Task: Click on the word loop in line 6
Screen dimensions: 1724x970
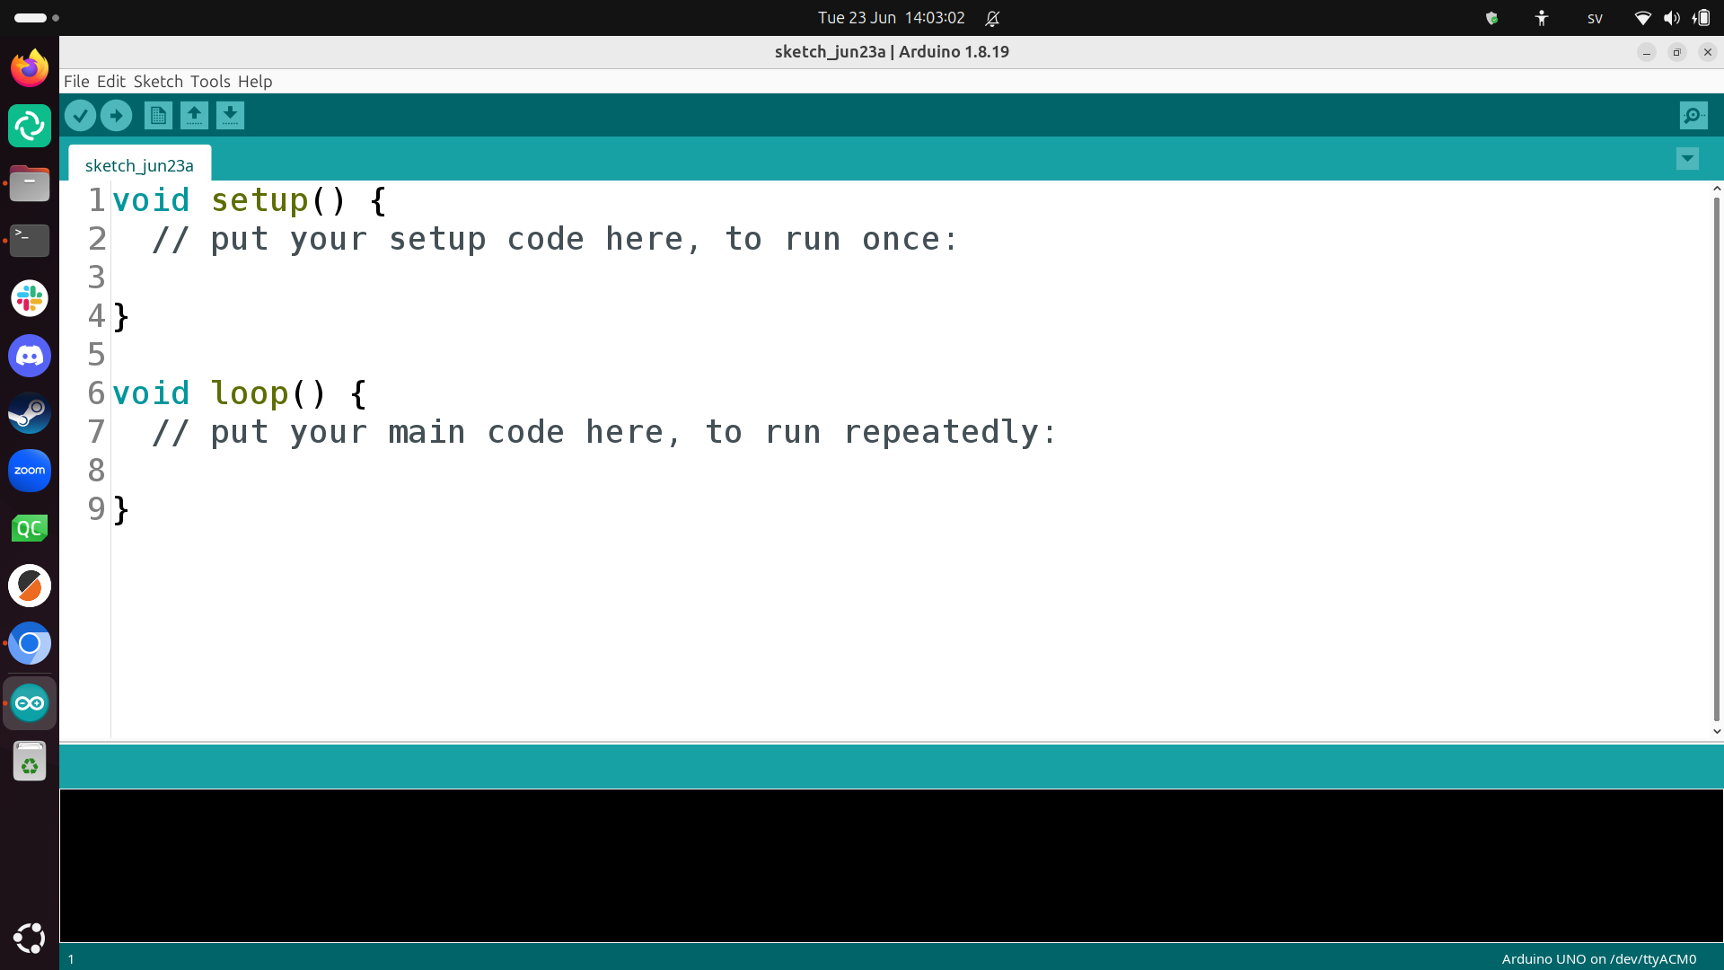Action: tap(250, 393)
